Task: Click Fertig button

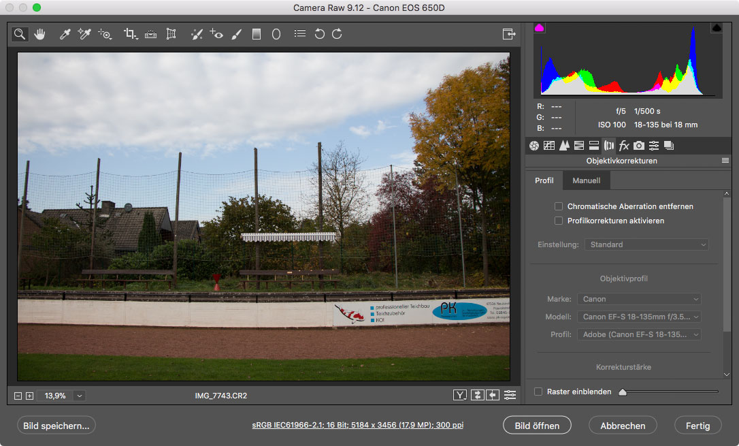Action: tap(698, 426)
